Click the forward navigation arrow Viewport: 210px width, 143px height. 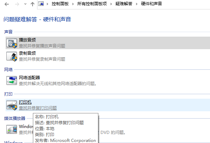[17, 4]
